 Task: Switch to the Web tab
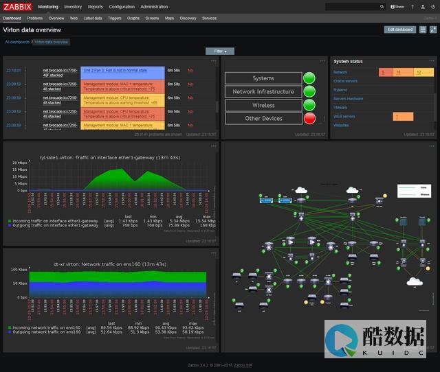click(x=74, y=19)
